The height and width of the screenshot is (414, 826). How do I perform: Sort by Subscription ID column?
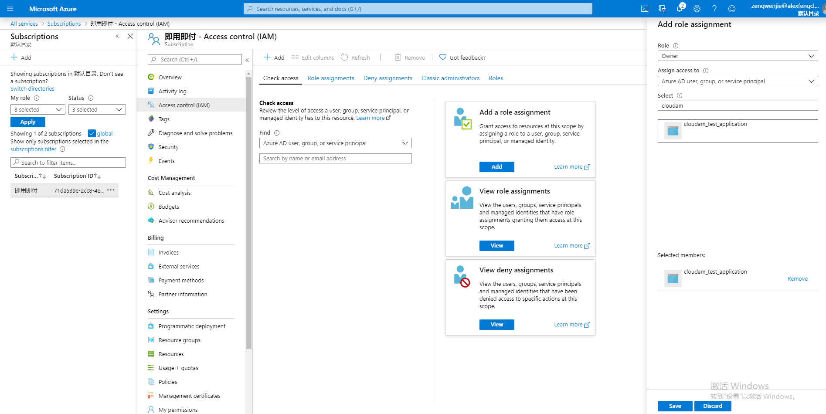[77, 176]
